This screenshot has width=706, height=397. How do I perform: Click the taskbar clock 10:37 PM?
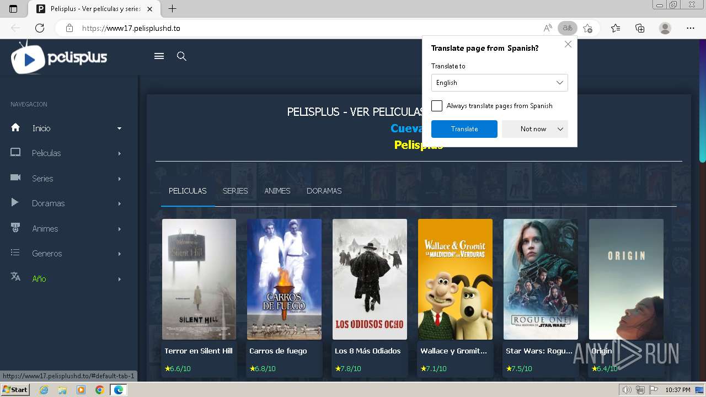coord(677,390)
